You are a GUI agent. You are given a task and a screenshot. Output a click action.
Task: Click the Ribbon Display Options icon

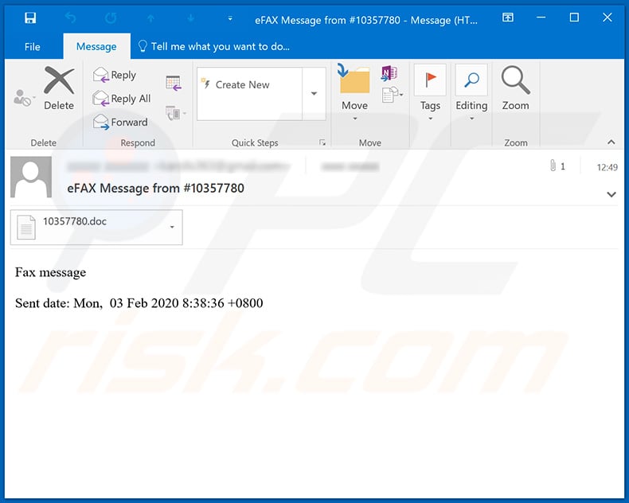point(508,18)
